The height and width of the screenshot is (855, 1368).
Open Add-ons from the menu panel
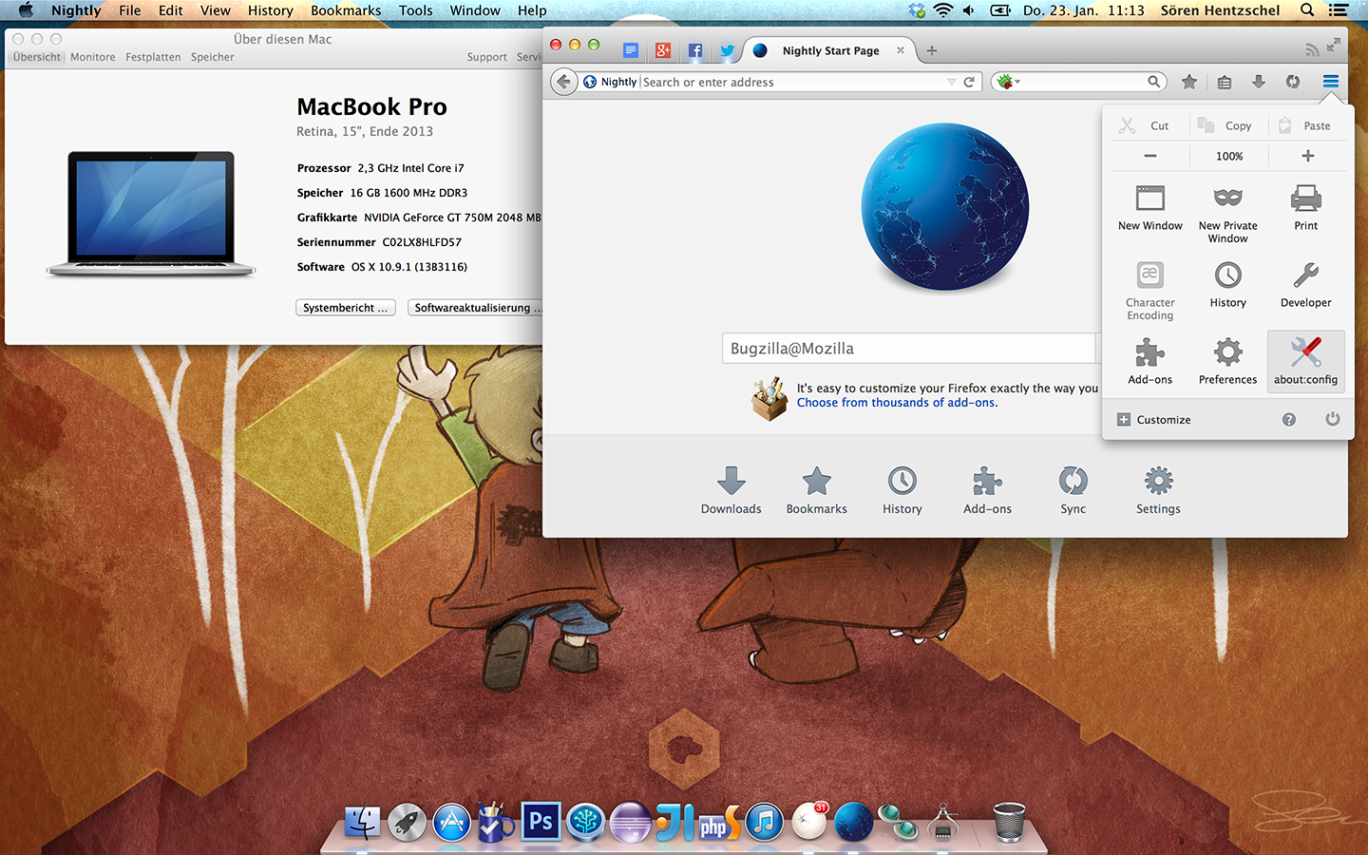1149,362
